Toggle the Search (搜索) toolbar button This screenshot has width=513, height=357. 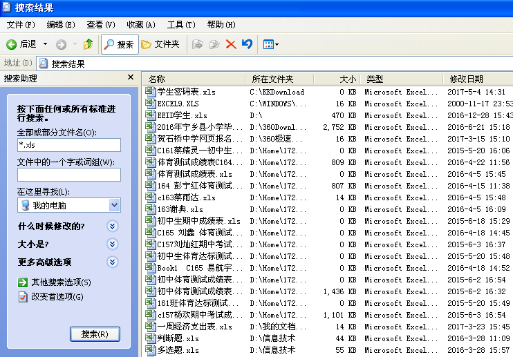[120, 44]
